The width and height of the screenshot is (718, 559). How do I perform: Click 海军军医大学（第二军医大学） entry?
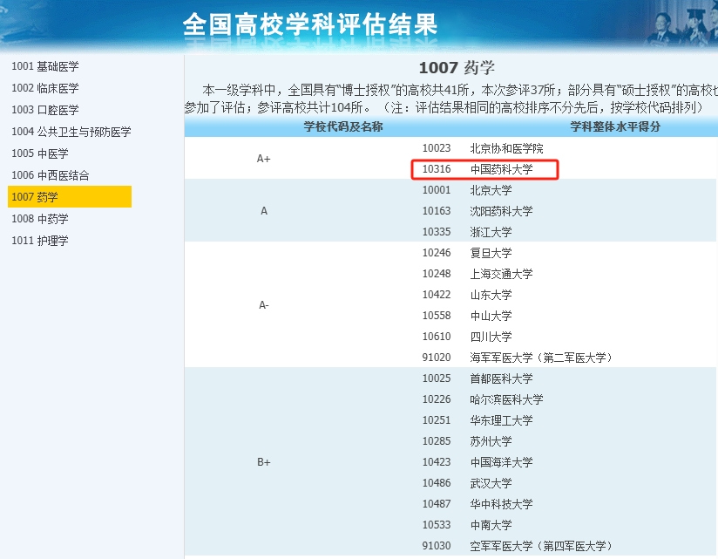tap(541, 358)
